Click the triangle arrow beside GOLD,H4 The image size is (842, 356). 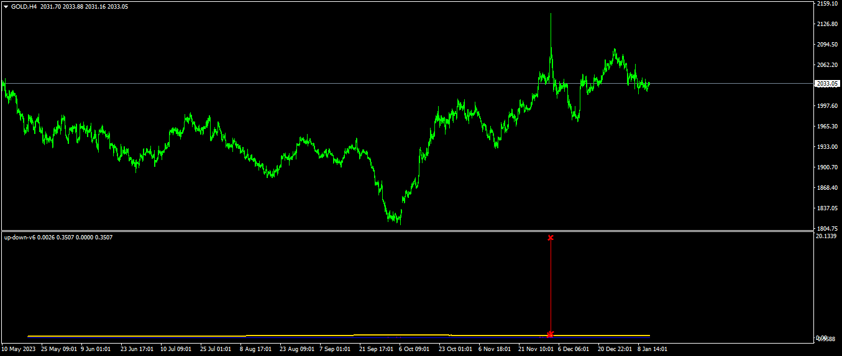(6, 6)
